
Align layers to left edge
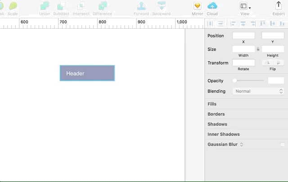233,23
